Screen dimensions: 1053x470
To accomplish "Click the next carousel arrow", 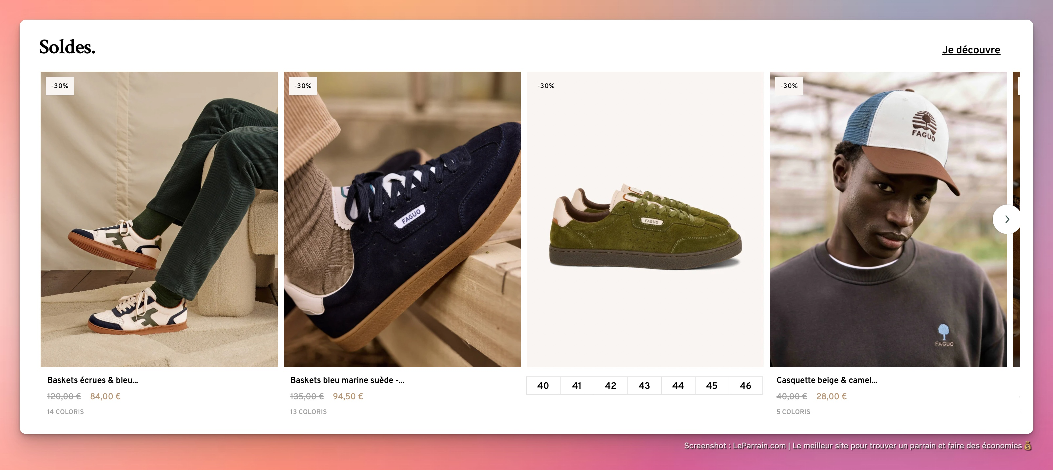I will (1007, 219).
